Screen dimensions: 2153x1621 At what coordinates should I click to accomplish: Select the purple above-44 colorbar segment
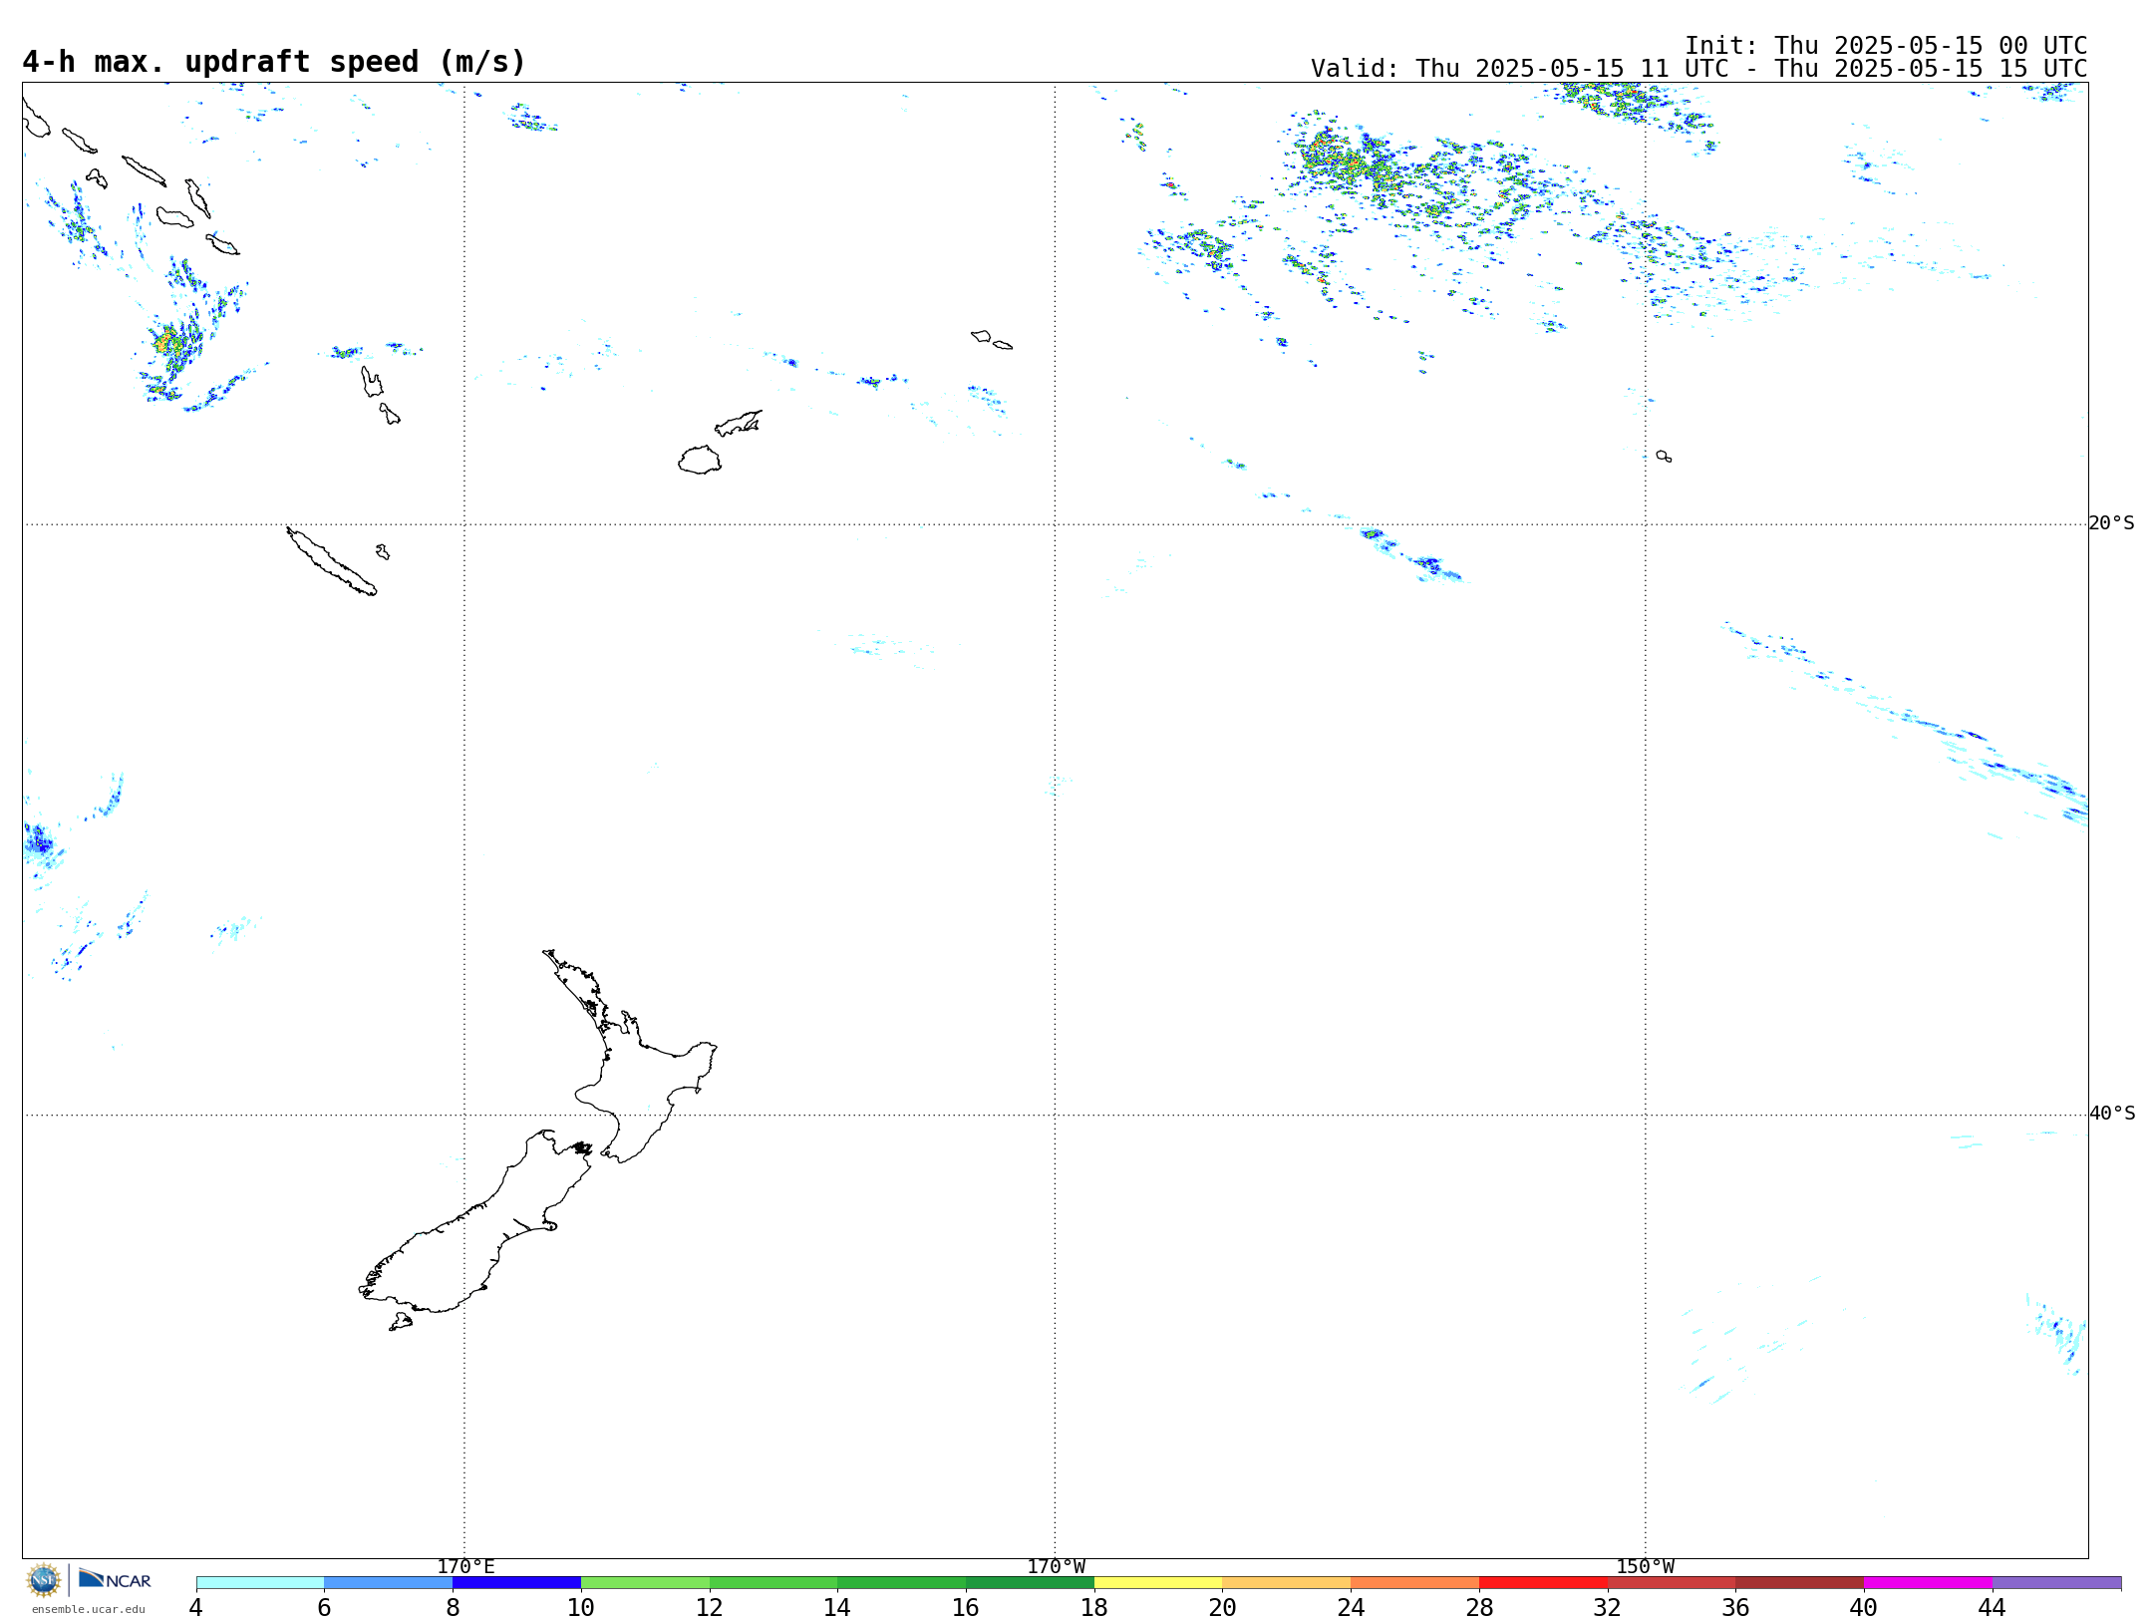[2057, 1582]
